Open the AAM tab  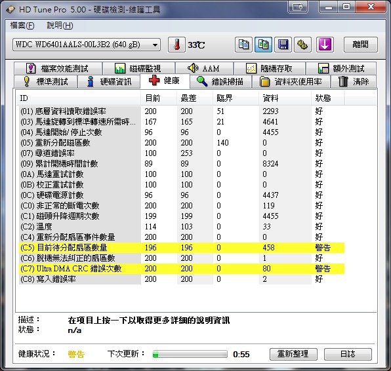[204, 68]
